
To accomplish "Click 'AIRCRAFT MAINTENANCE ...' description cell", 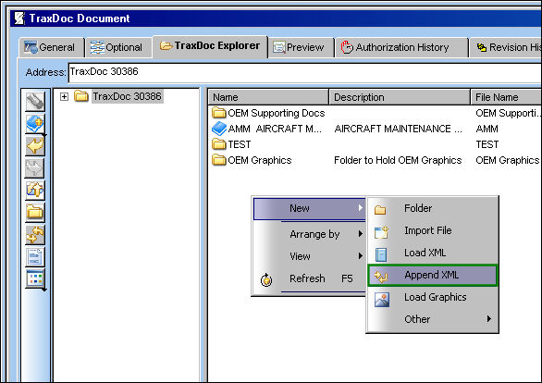I will coord(398,129).
